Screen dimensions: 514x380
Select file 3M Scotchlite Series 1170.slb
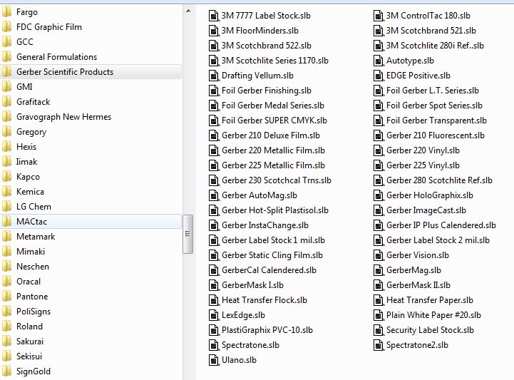pos(274,61)
